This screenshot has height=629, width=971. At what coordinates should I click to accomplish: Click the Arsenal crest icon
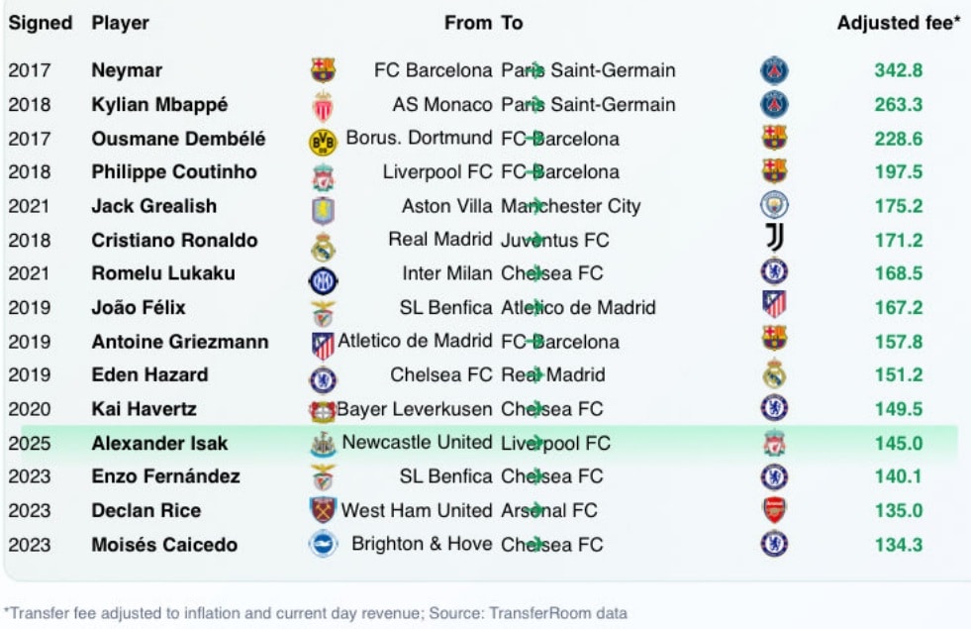(774, 511)
